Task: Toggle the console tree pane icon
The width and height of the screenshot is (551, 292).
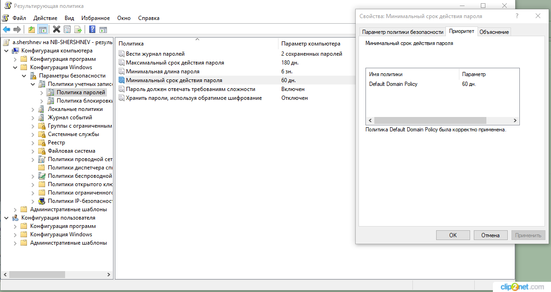Action: (42, 30)
